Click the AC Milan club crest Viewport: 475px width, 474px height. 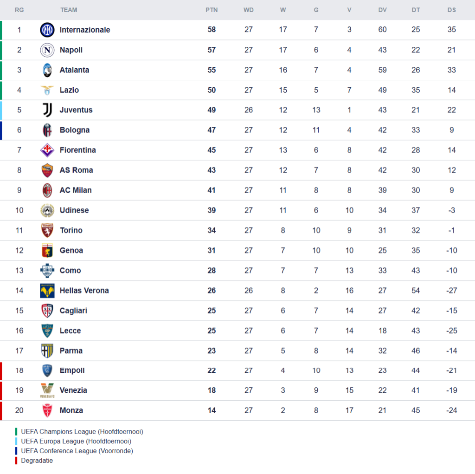pyautogui.click(x=47, y=190)
